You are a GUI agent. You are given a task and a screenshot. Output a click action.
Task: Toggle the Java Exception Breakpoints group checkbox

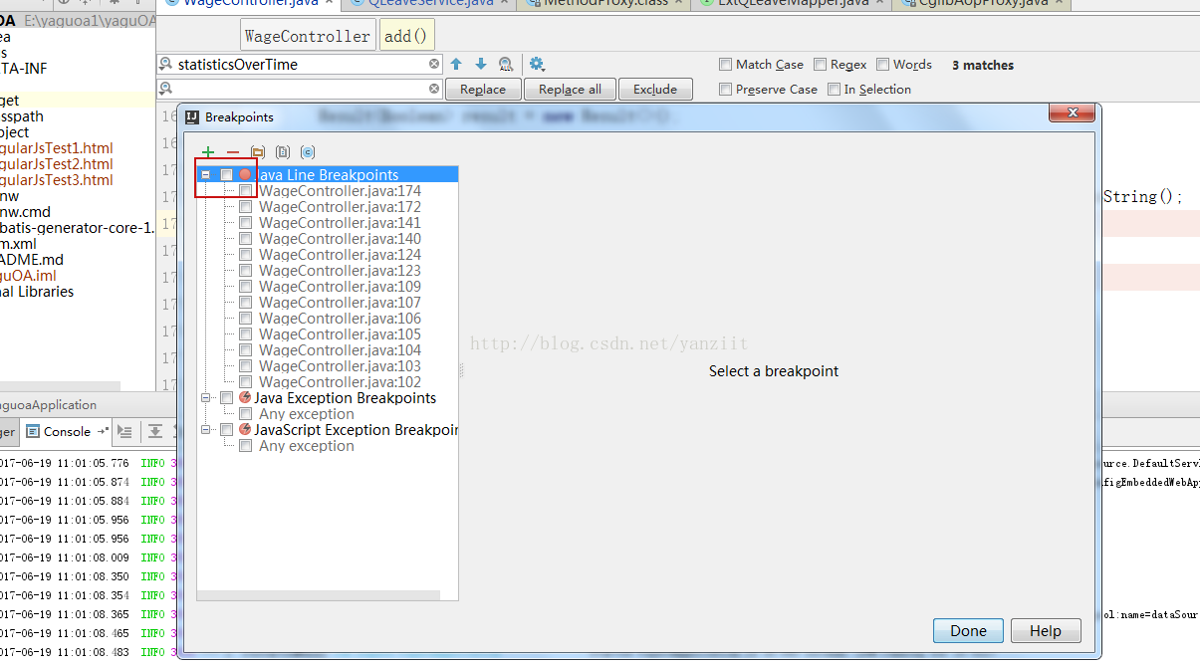(227, 398)
